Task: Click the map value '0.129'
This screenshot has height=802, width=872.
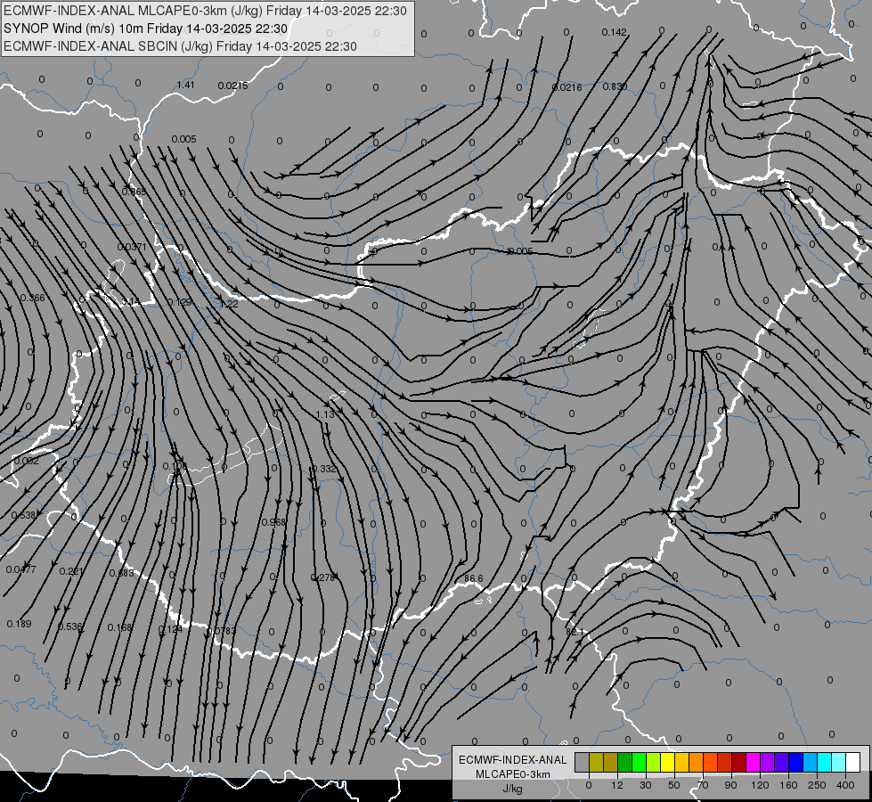Action: click(180, 302)
